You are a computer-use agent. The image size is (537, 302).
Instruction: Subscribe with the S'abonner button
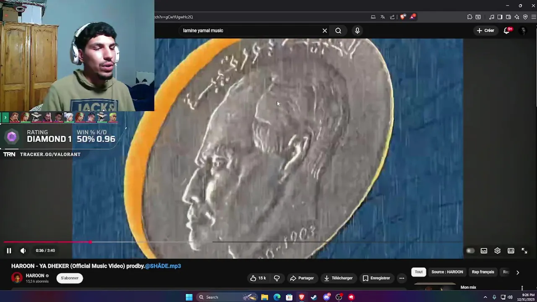pos(70,278)
